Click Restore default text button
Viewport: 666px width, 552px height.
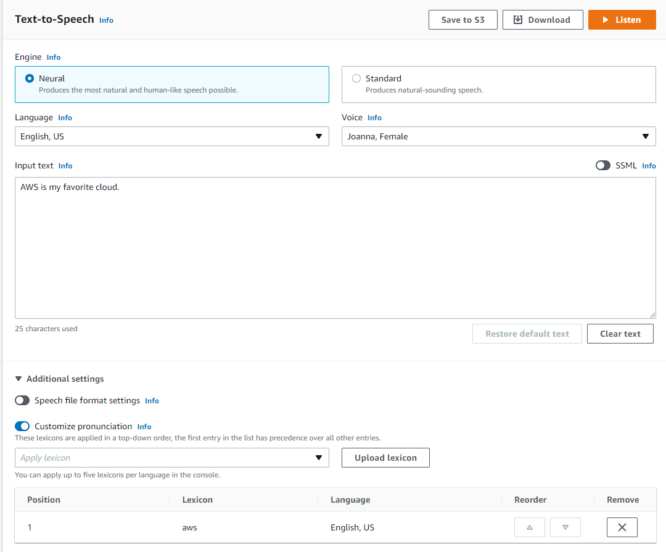[527, 334]
